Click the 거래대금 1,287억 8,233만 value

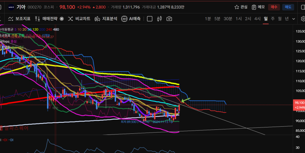[x=171, y=7]
